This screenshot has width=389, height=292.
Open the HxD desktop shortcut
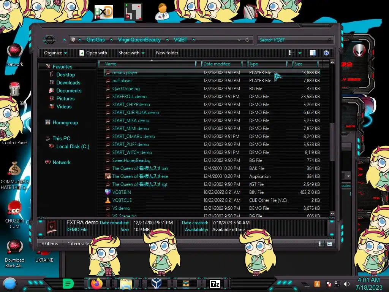click(x=104, y=12)
